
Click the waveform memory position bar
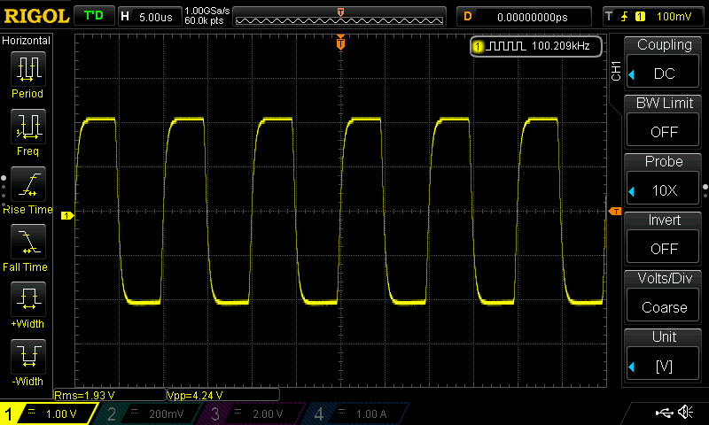341,17
